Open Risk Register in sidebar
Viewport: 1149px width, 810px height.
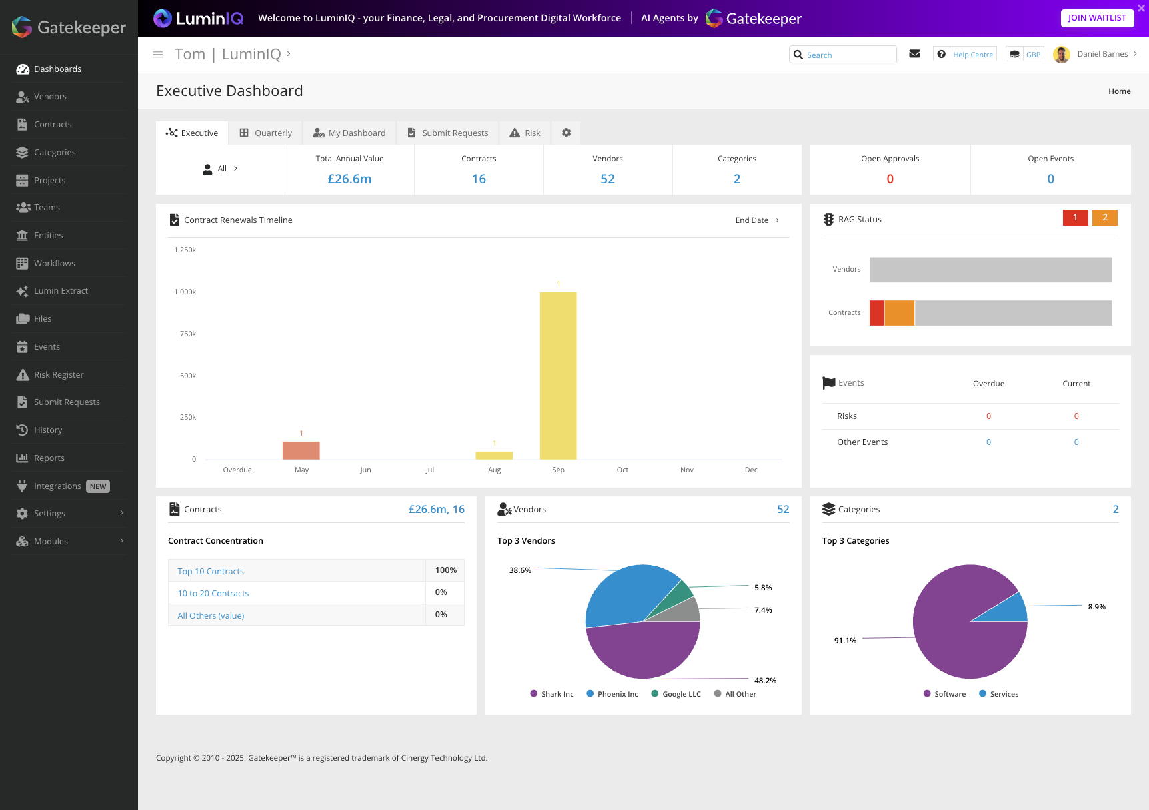pyautogui.click(x=59, y=374)
